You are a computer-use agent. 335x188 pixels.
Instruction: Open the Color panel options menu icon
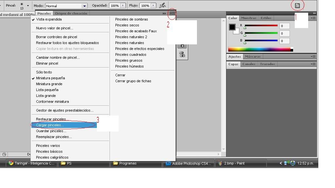[313, 18]
